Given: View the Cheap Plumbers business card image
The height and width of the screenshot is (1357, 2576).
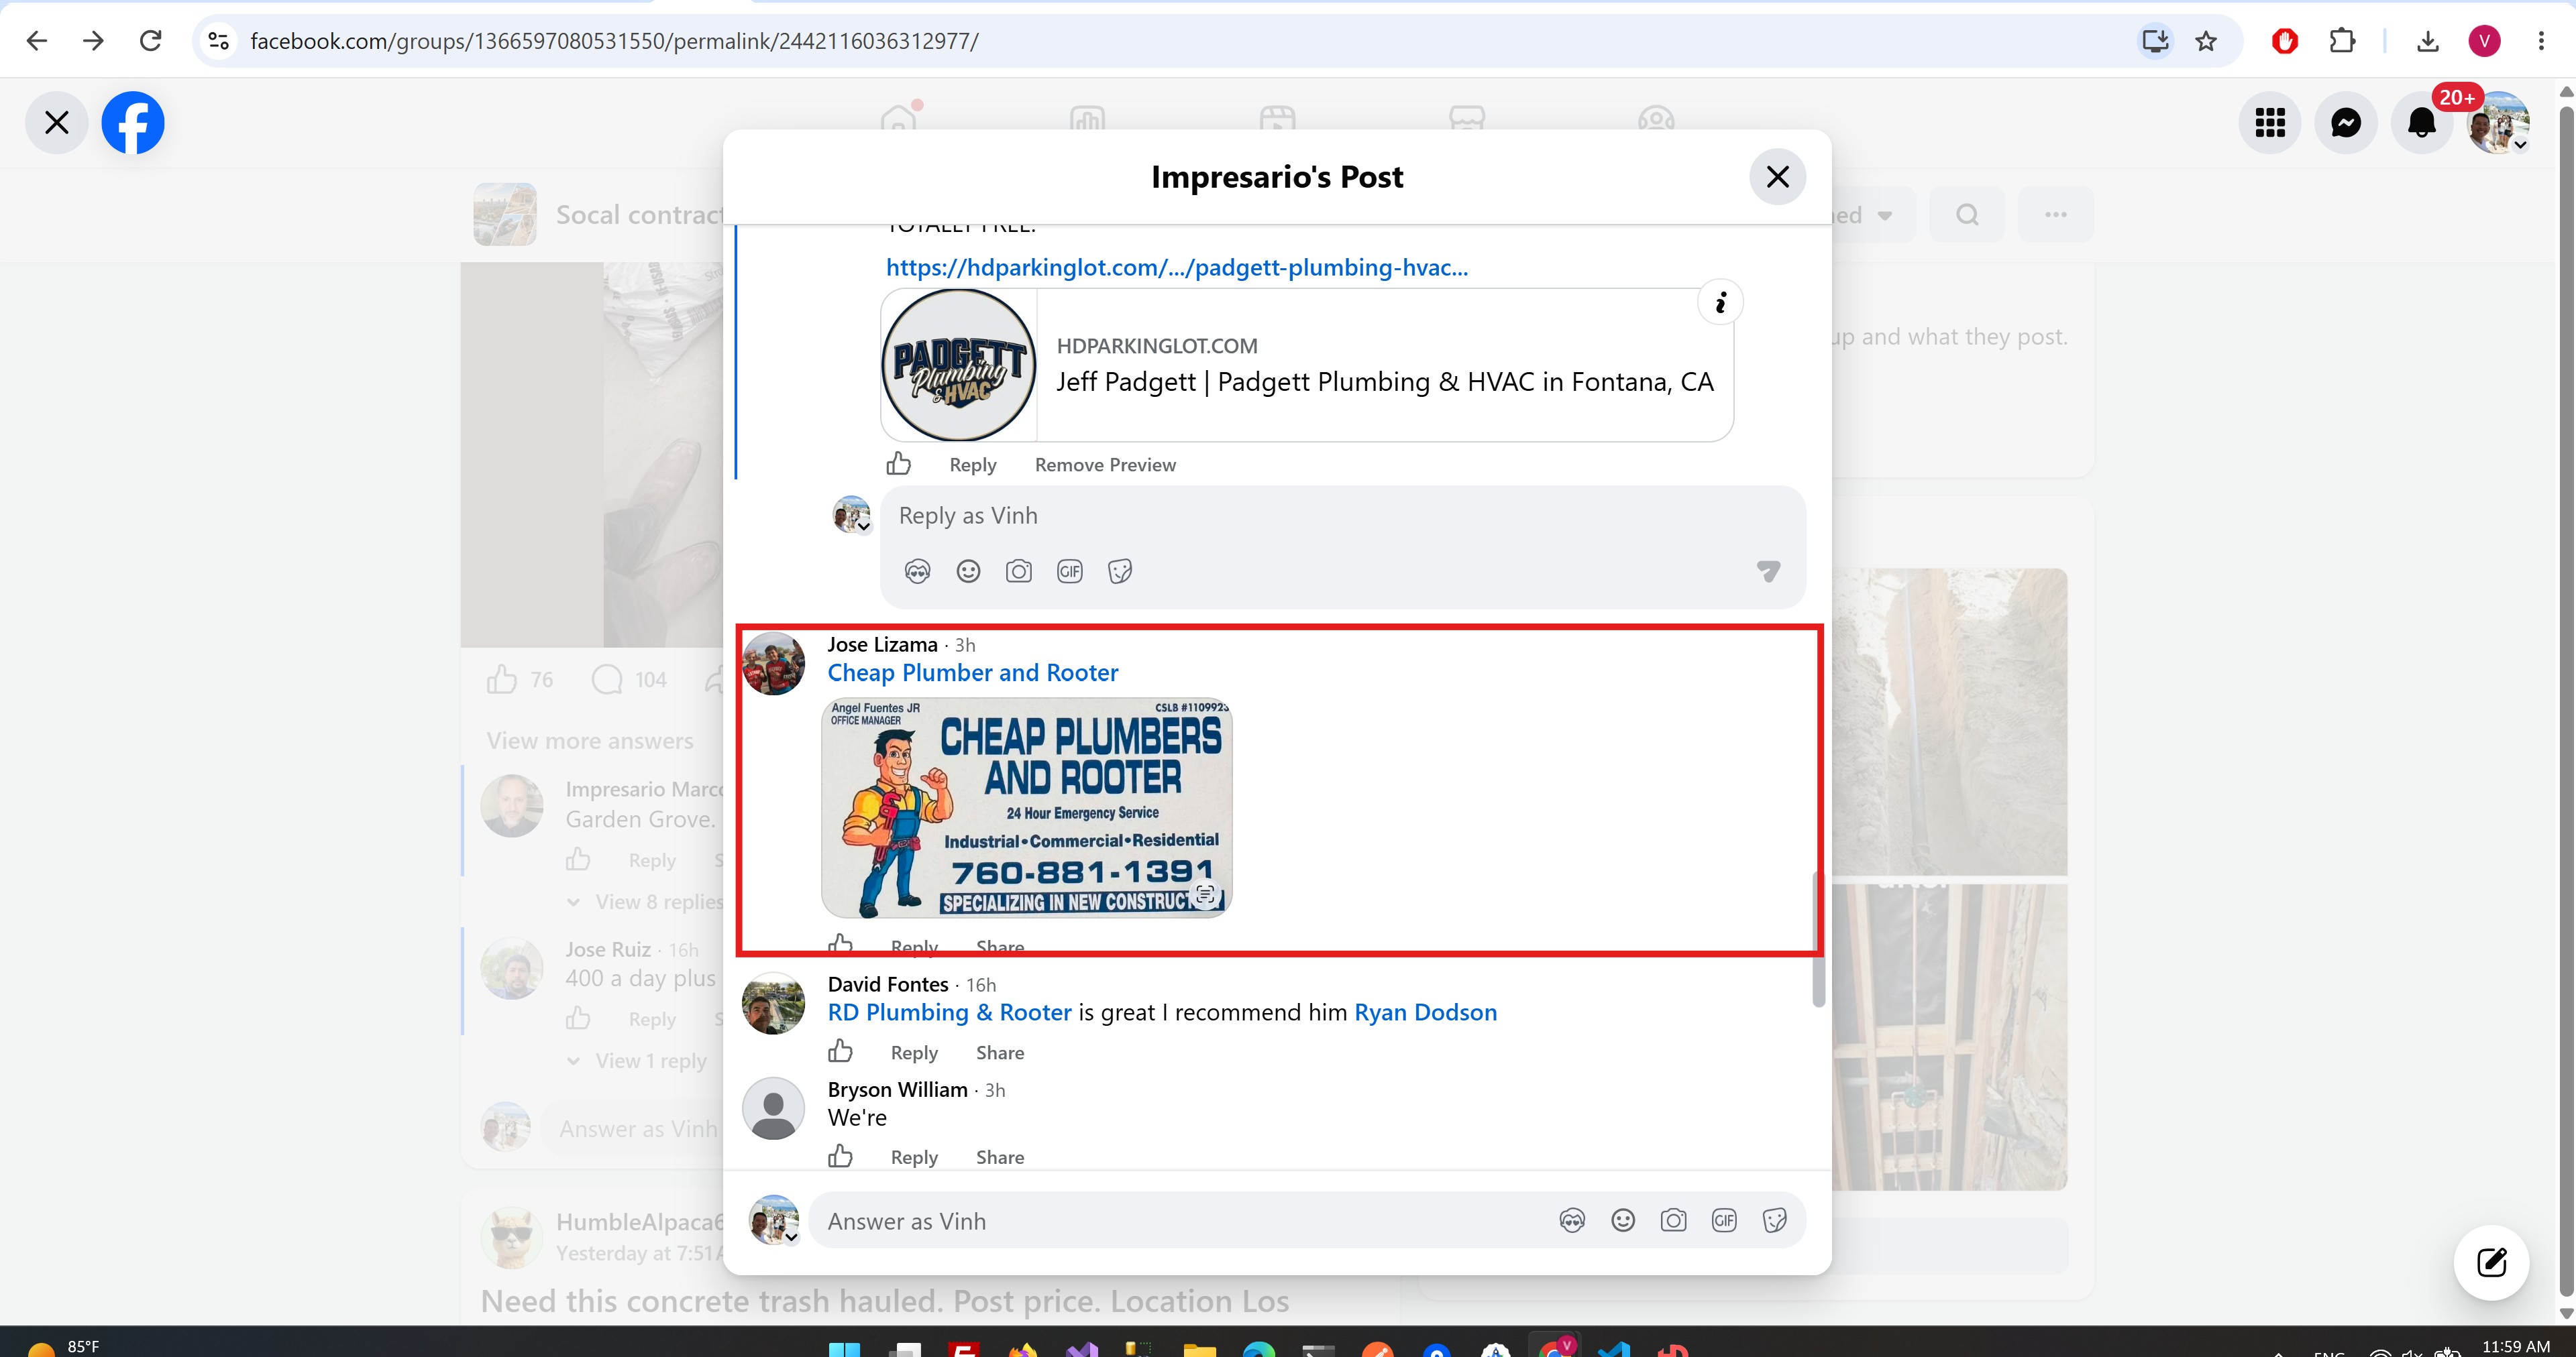Looking at the screenshot, I should point(1026,807).
